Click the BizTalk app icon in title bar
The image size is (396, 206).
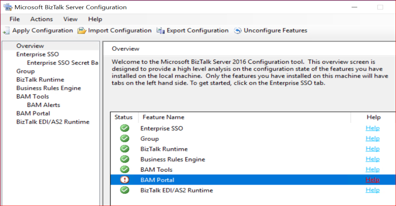[8, 7]
